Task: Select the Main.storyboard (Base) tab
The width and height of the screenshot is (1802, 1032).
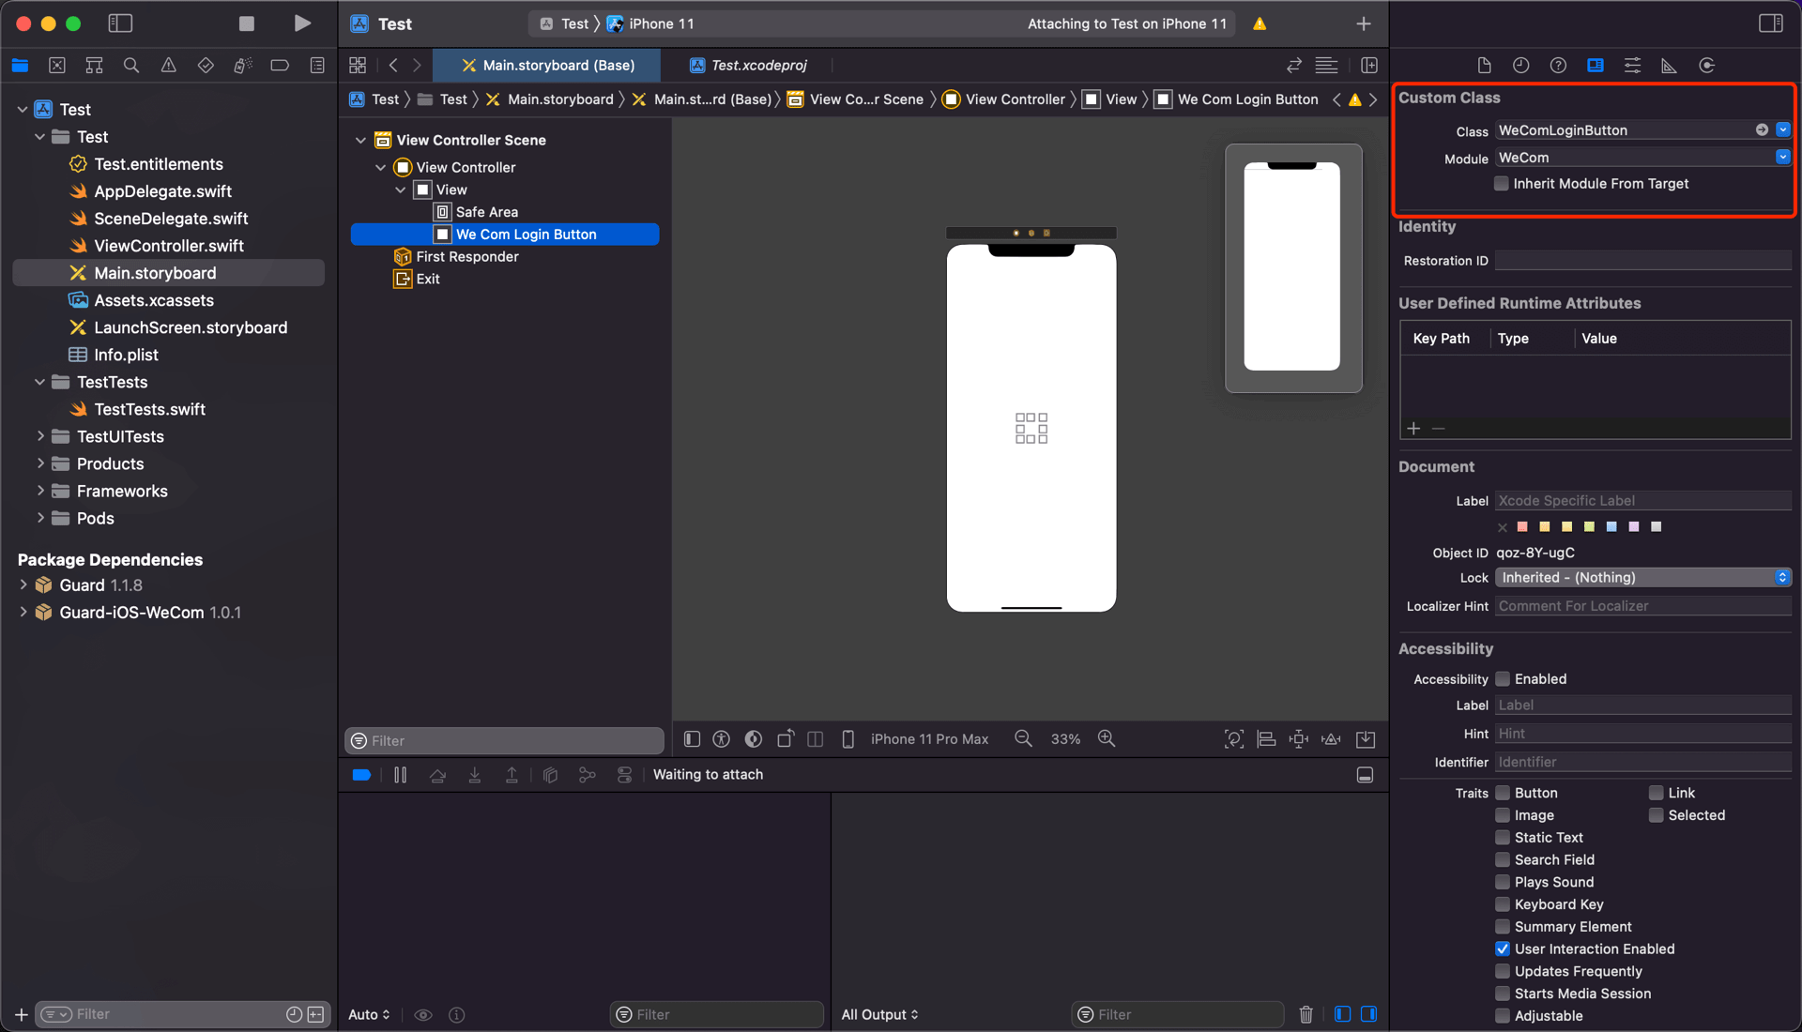Action: click(x=557, y=65)
